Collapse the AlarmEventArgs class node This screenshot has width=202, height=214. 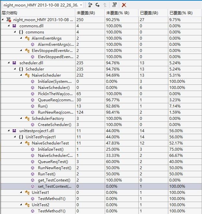pos(21,38)
